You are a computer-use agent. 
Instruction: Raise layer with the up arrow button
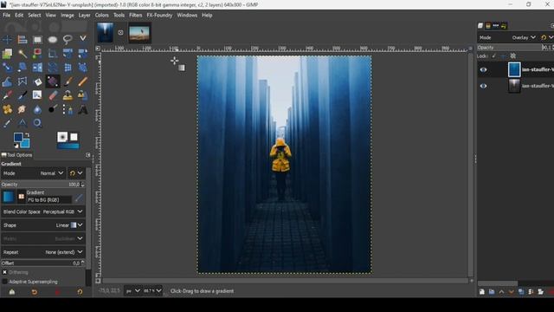[x=501, y=292]
